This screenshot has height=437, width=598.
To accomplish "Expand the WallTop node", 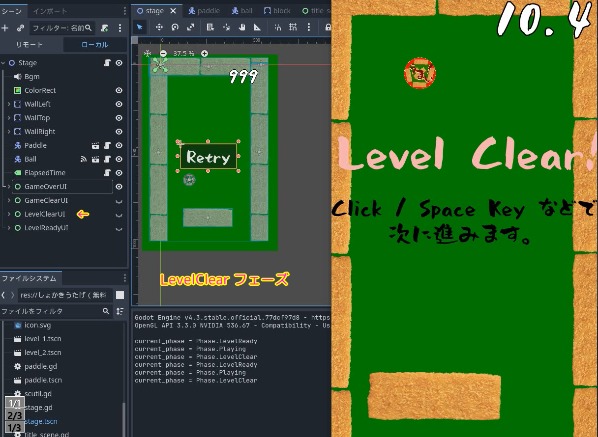I will [x=9, y=118].
